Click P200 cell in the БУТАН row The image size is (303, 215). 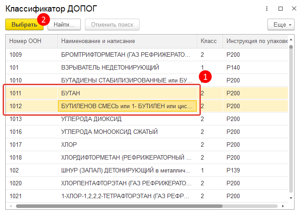(x=255, y=93)
